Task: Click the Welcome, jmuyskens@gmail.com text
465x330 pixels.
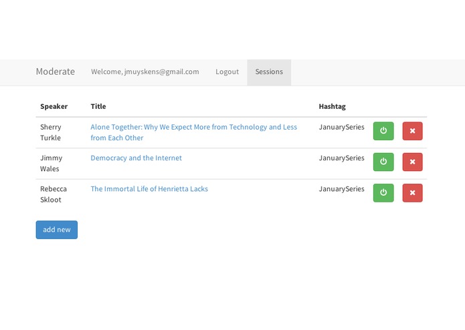Action: [145, 72]
